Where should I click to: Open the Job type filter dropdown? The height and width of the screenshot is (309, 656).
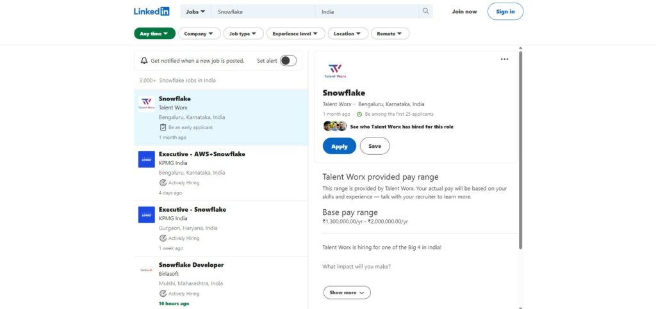[243, 33]
